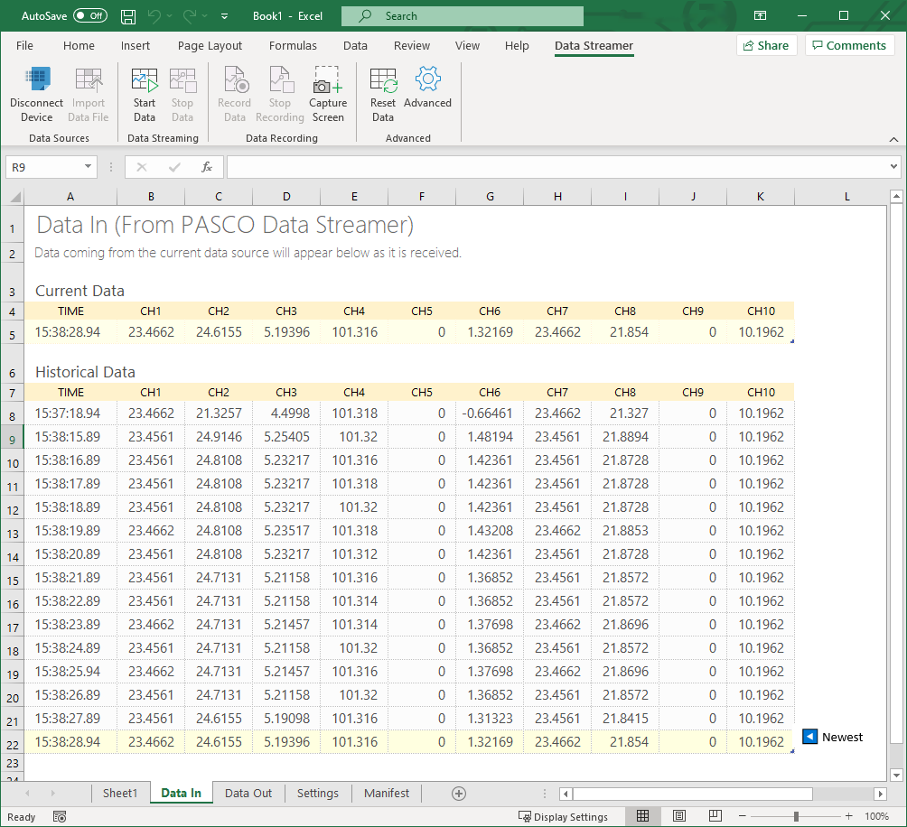Open the Name Box dropdown
Screen dimensions: 907x827
(x=88, y=167)
